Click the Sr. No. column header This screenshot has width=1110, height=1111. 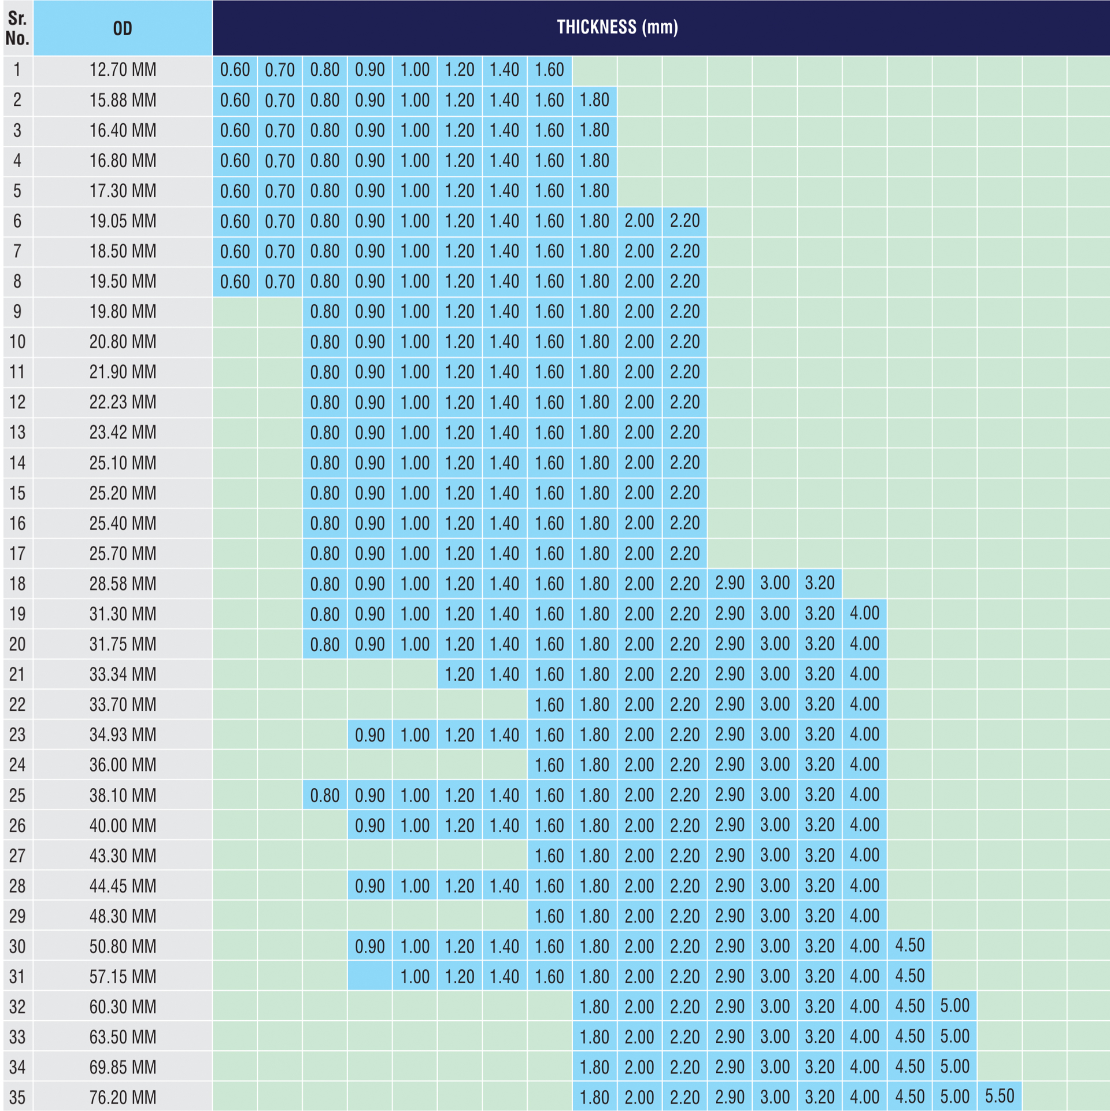tap(17, 28)
